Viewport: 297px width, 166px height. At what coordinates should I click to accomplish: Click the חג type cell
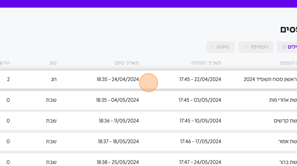[x=54, y=79]
